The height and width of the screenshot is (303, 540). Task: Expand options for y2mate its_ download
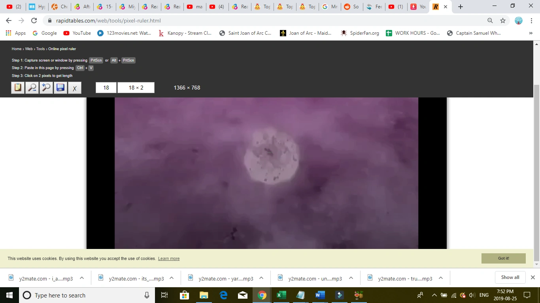[172, 278]
